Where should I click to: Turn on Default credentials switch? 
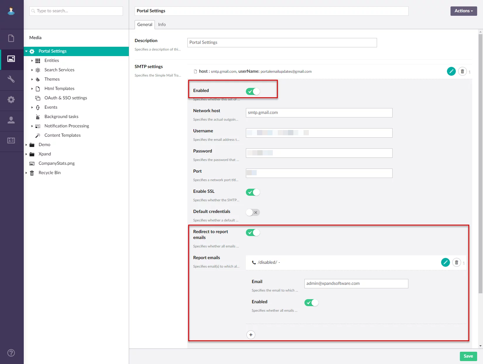point(253,212)
